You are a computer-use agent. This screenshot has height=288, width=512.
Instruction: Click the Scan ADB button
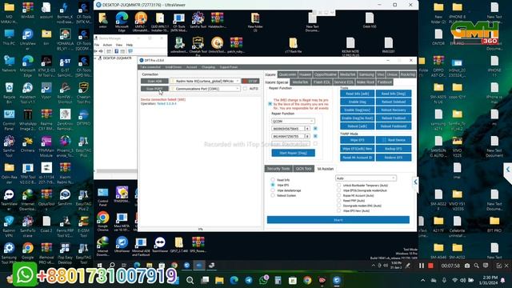coord(154,81)
